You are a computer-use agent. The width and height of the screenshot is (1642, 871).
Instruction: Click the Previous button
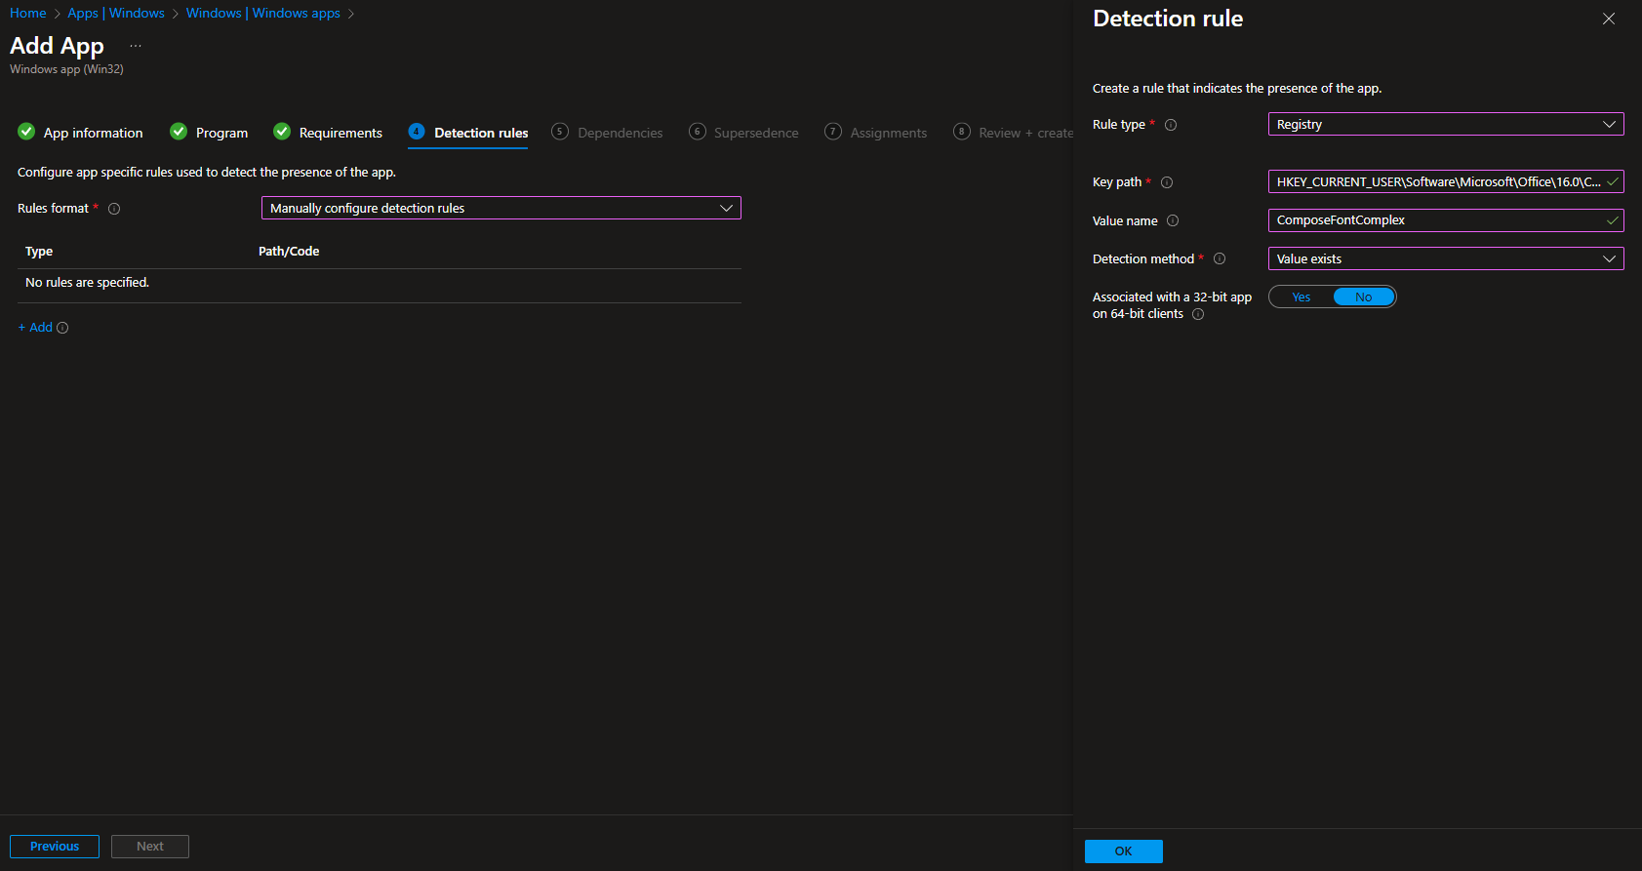tap(55, 847)
